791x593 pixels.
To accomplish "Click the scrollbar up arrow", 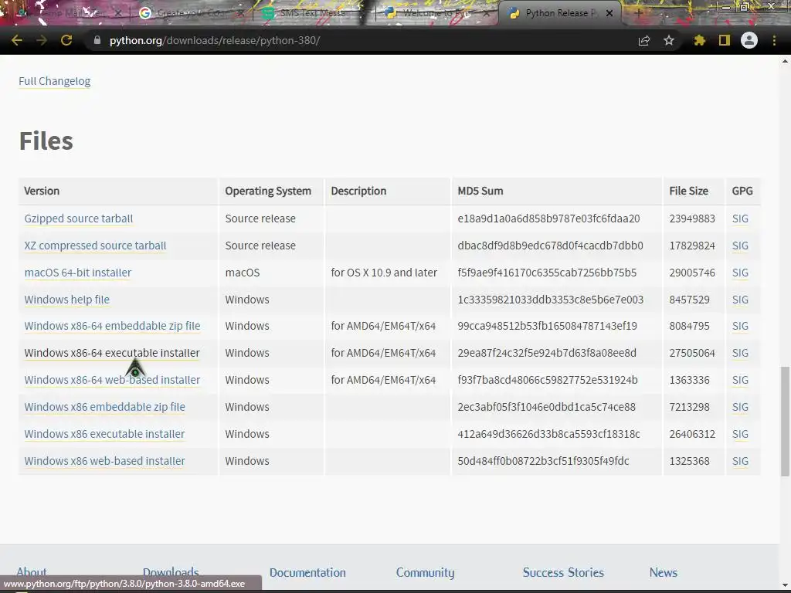I will coord(785,61).
